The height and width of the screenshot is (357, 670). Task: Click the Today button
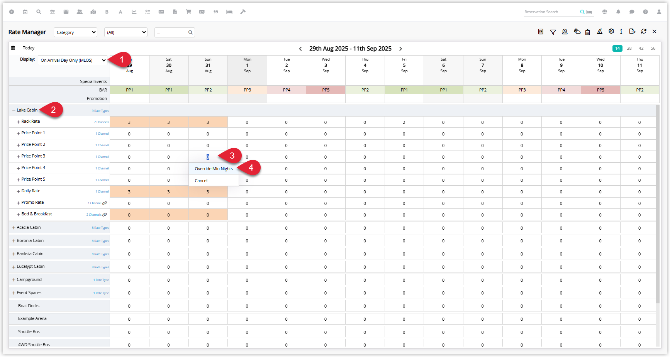[x=29, y=48]
